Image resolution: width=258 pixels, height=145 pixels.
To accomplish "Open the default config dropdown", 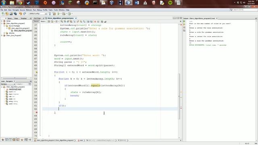I will point(38,14).
